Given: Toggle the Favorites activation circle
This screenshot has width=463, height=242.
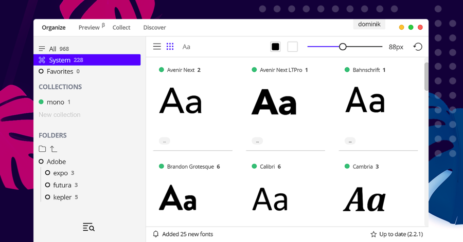Looking at the screenshot, I should [x=41, y=71].
